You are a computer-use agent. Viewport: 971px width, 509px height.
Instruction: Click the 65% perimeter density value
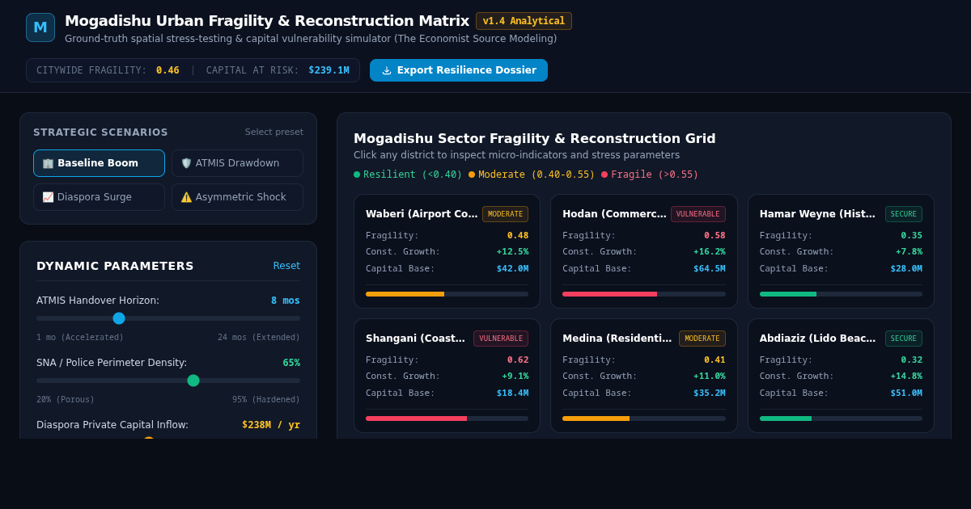tap(291, 363)
